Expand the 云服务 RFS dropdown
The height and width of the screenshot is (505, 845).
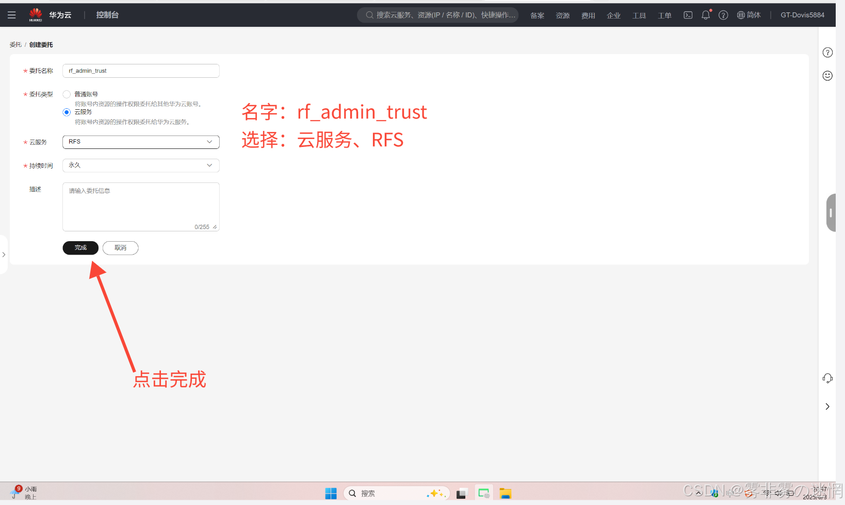[141, 142]
